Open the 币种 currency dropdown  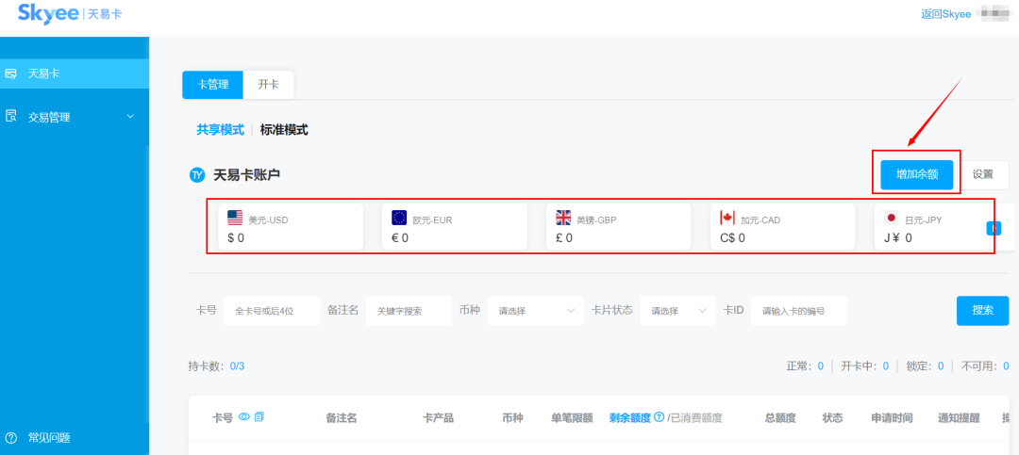535,311
